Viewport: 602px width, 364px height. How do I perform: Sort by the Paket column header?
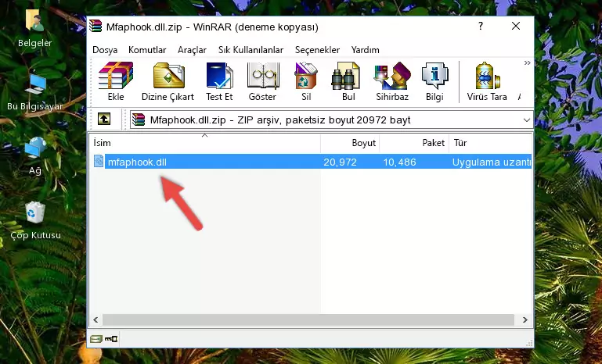(414, 143)
